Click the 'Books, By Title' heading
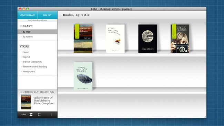224x126 pixels. [76, 15]
